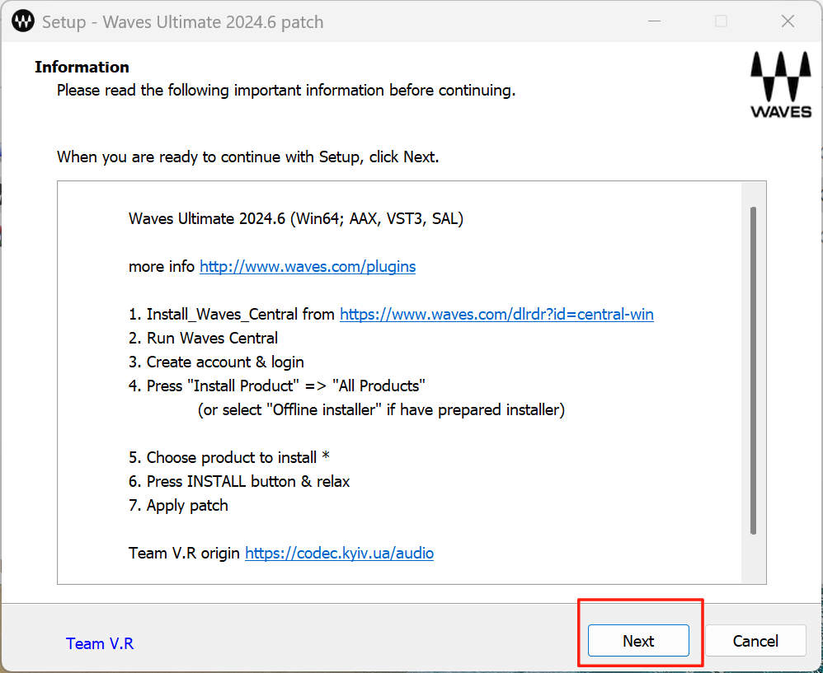
Task: Open the Waves Central download link
Action: coord(496,314)
